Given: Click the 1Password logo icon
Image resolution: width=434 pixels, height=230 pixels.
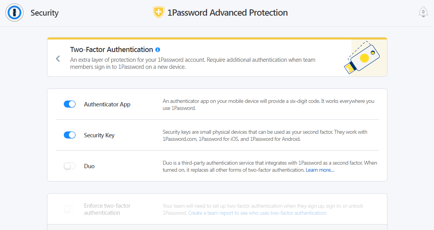Looking at the screenshot, I should [x=14, y=13].
